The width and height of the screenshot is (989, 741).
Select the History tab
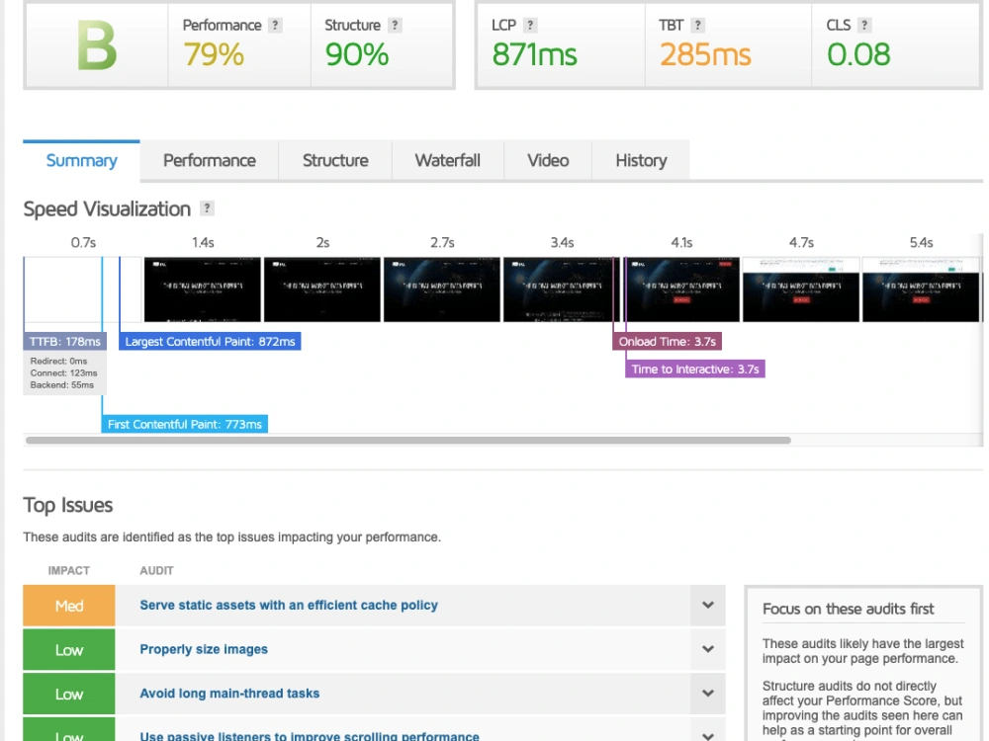tap(641, 161)
